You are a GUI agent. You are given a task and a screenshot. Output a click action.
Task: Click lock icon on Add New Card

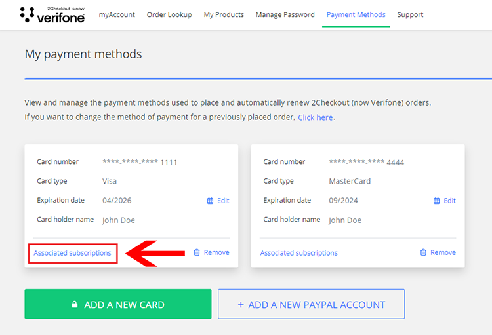[x=75, y=305]
